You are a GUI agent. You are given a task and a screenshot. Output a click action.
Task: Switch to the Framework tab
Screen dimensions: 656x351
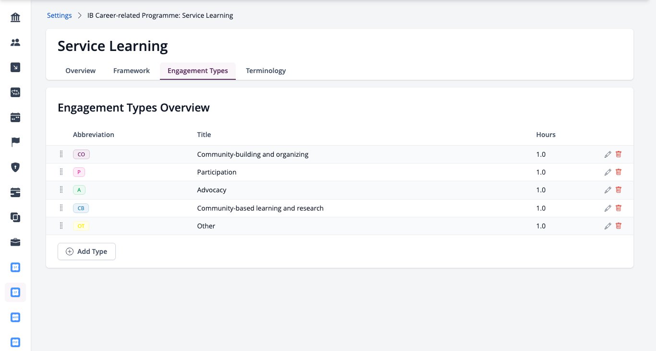coord(132,71)
